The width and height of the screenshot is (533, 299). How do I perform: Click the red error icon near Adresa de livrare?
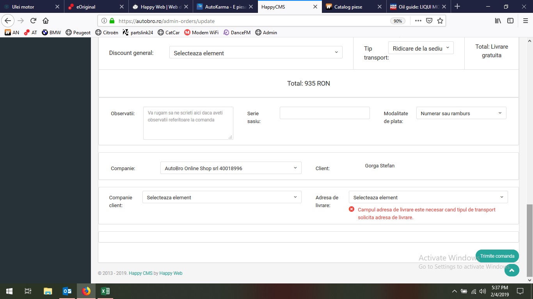coord(351,209)
